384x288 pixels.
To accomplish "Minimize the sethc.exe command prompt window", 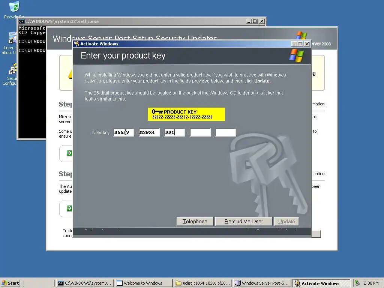I will (x=249, y=21).
